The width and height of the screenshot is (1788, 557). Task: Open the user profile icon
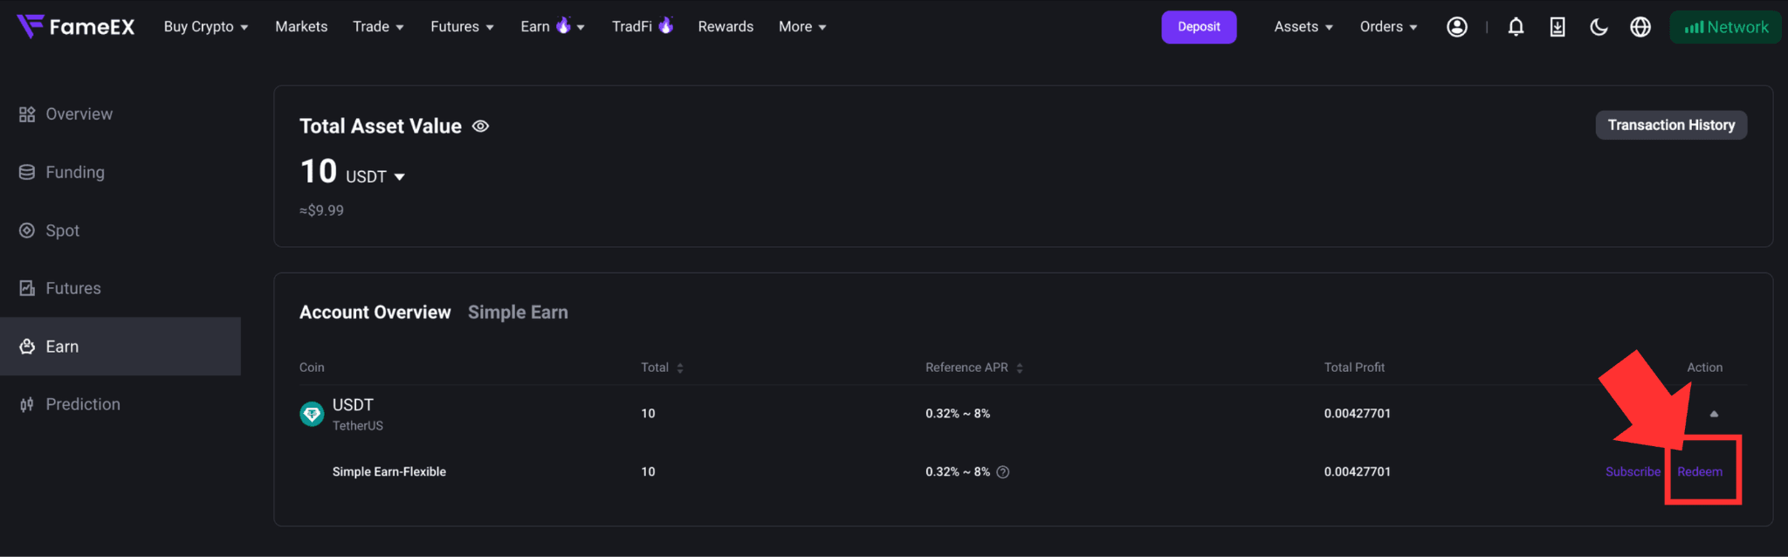click(1457, 27)
